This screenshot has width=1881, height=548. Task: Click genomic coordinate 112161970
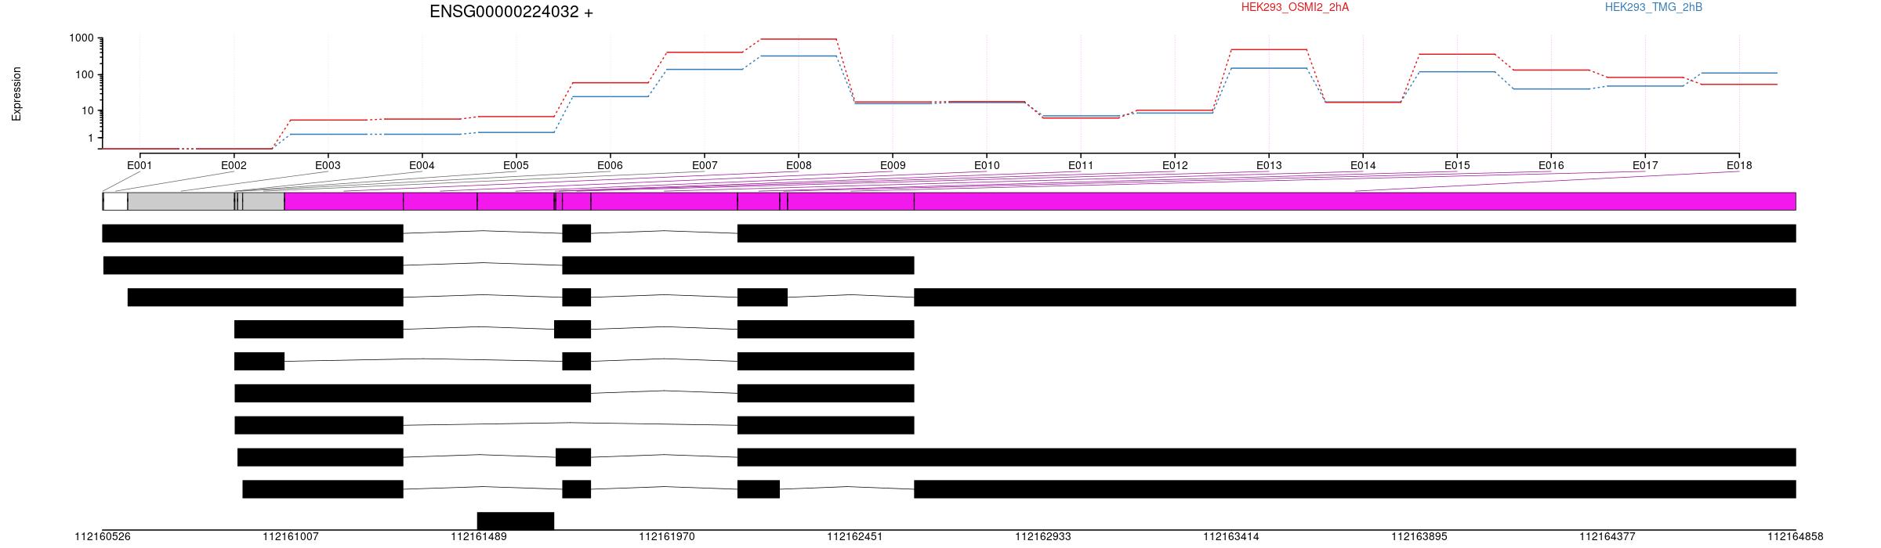667,537
